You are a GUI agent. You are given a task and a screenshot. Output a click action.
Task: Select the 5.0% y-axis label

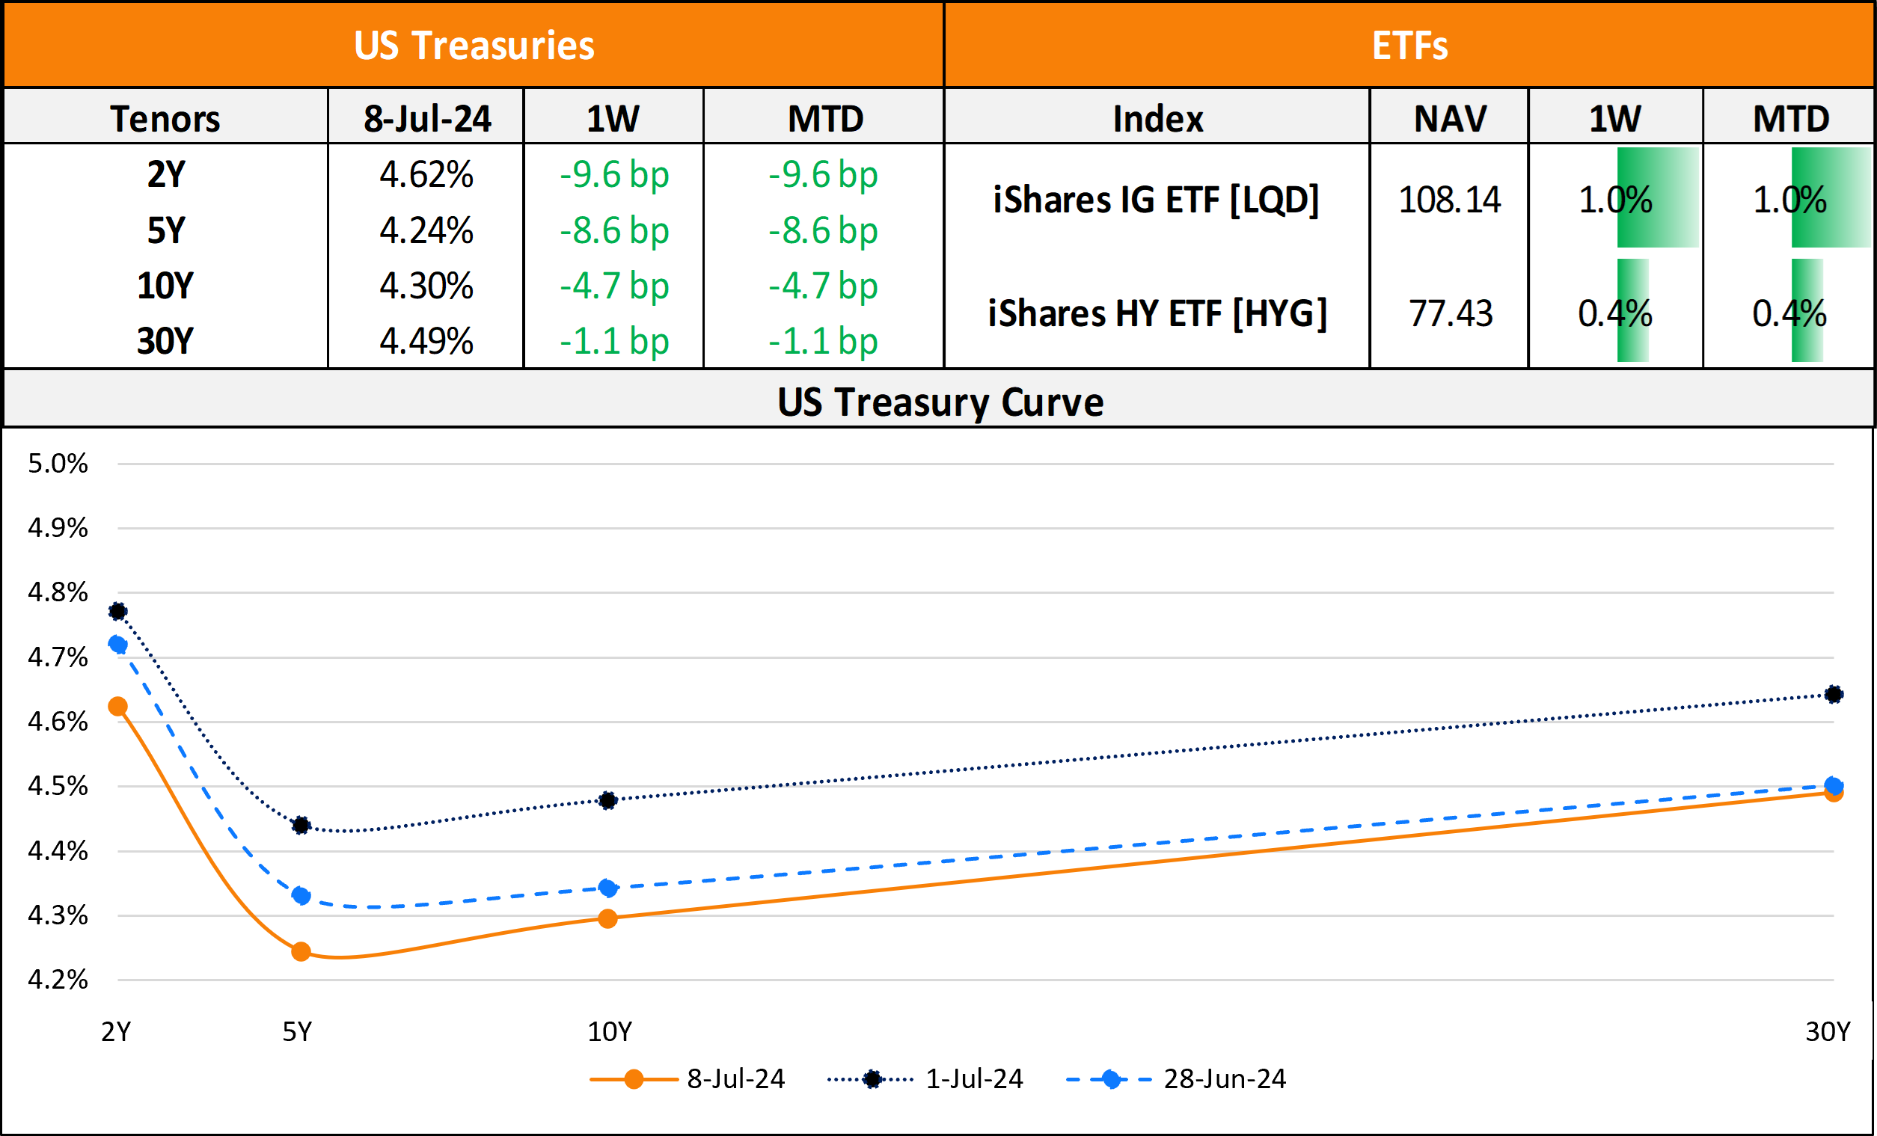point(58,464)
